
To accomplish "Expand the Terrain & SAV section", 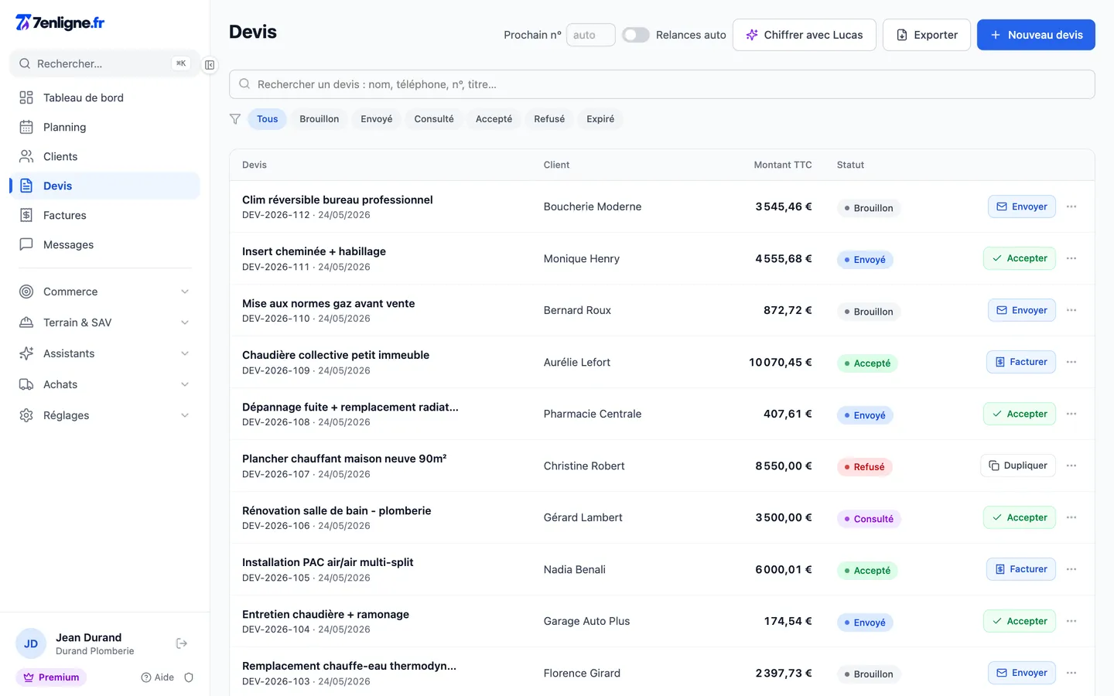I will coord(104,322).
